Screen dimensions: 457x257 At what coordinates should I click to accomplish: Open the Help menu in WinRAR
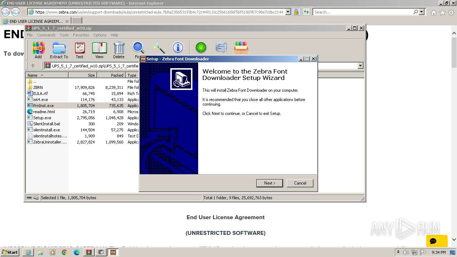(x=114, y=35)
